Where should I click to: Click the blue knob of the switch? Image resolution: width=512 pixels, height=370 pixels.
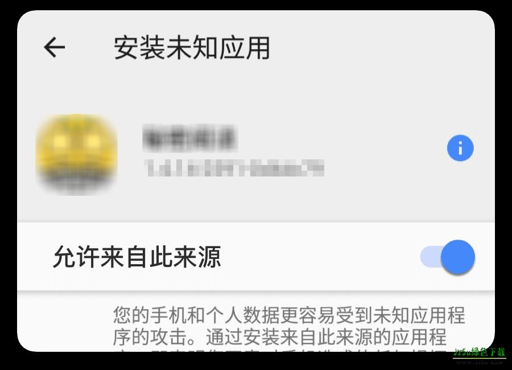(458, 257)
